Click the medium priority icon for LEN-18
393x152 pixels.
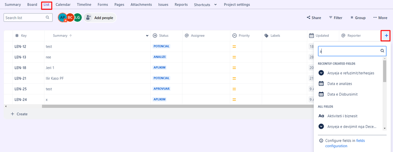tap(234, 68)
